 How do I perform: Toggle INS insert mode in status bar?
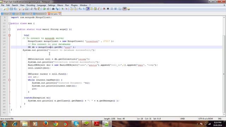click(x=220, y=119)
